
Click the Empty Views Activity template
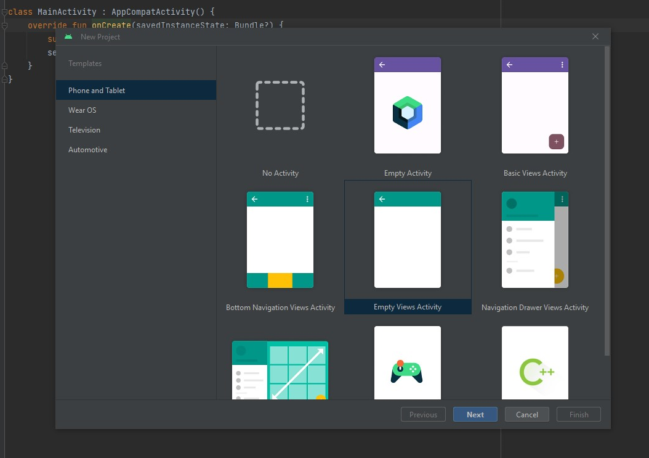(x=407, y=240)
